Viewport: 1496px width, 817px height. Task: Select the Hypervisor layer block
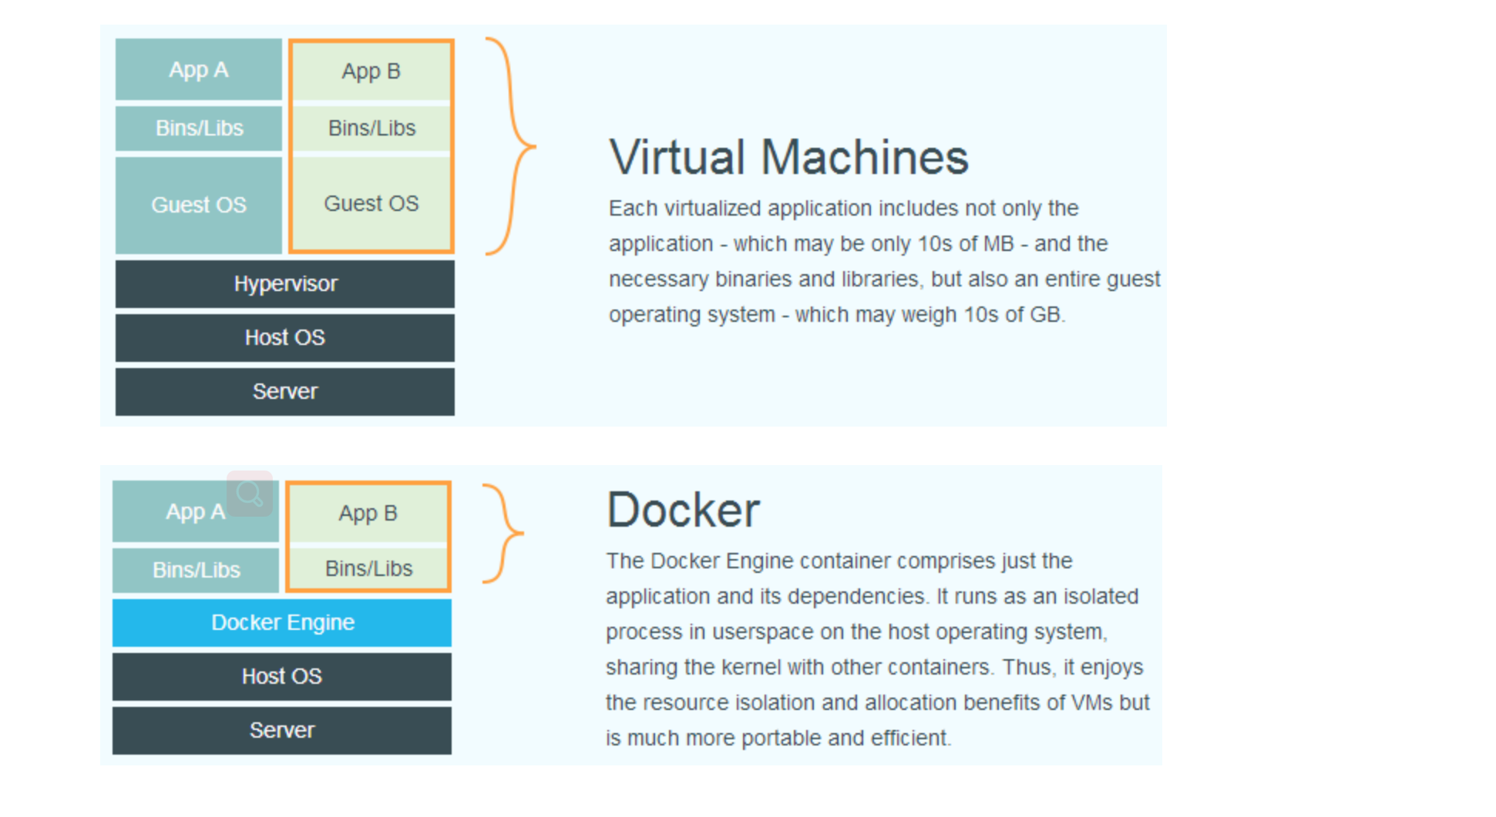pos(285,283)
